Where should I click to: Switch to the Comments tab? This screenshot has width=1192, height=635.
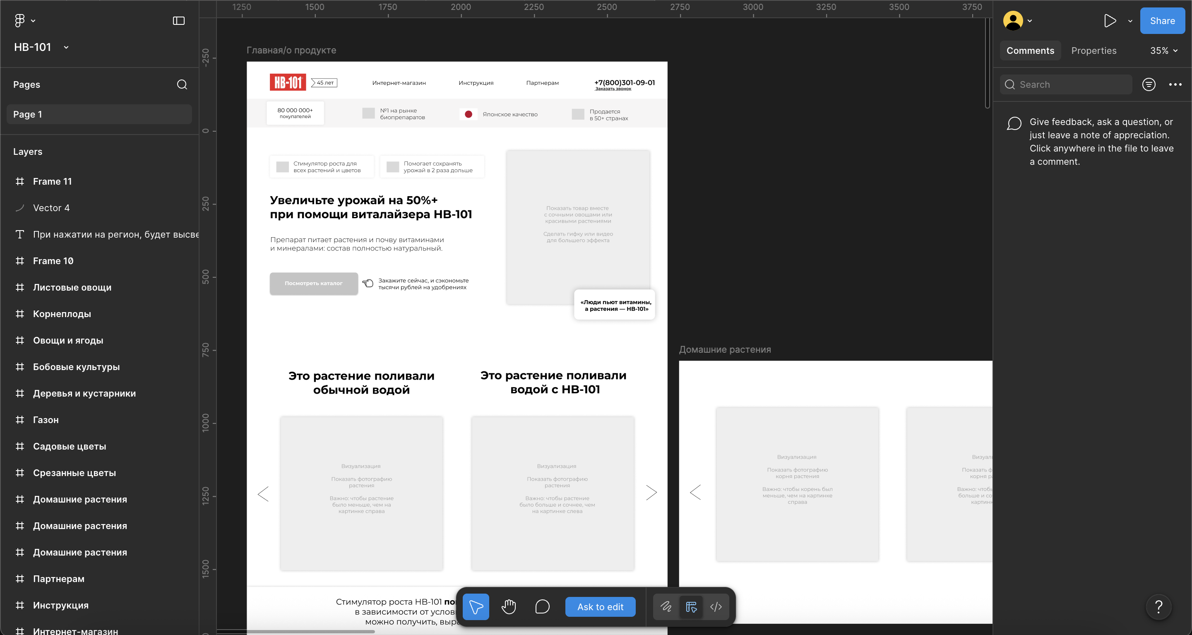point(1030,51)
